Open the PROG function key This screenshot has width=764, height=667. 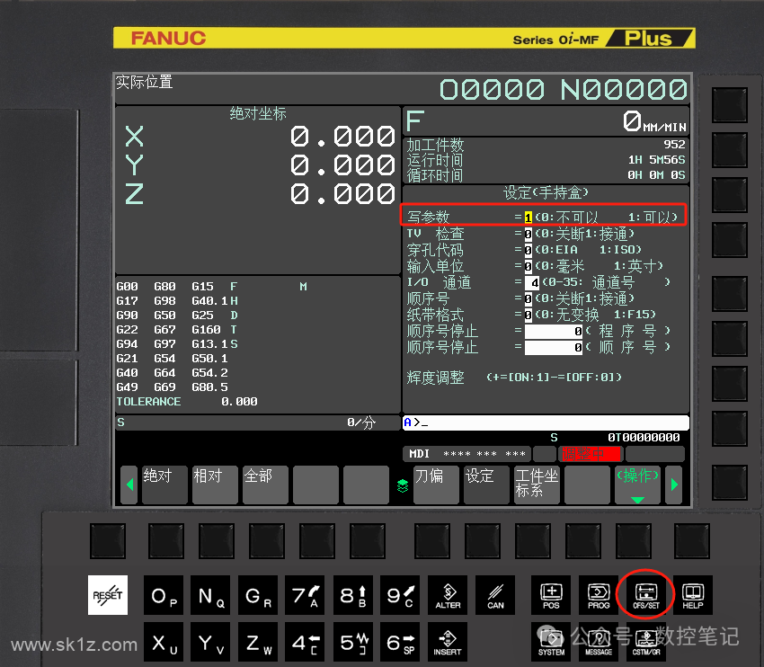pos(599,595)
